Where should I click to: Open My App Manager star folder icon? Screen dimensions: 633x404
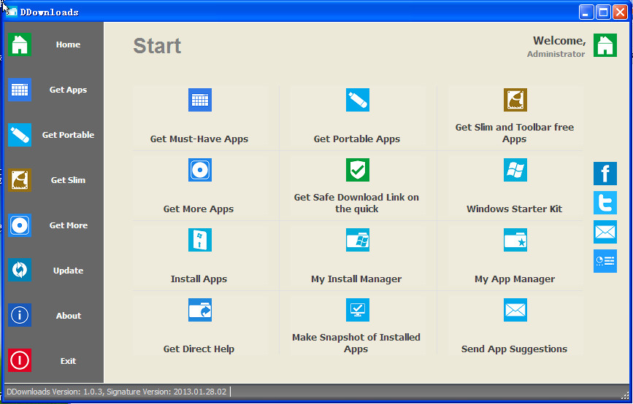(x=515, y=240)
